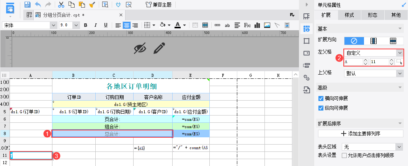This screenshot has height=166, width=408.
Task: Click the cell picker icon beside row 11
Action: coord(399,62)
